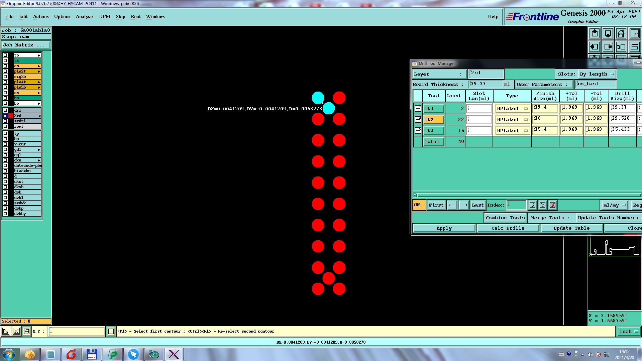This screenshot has height=361, width=642.
Task: Open the Inch units dropdown
Action: tap(629, 332)
